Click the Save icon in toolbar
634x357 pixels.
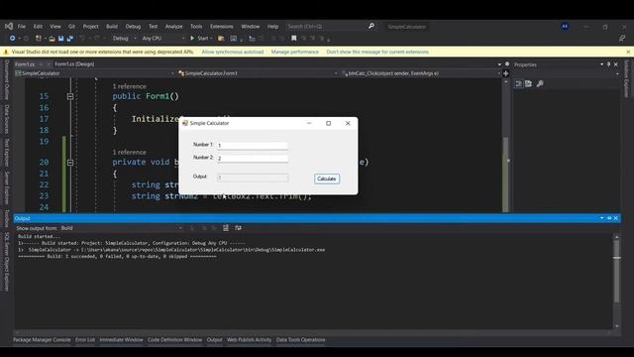60,39
